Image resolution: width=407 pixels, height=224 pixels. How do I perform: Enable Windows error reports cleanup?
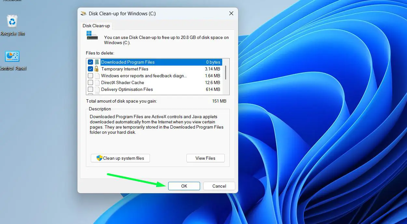pyautogui.click(x=90, y=76)
